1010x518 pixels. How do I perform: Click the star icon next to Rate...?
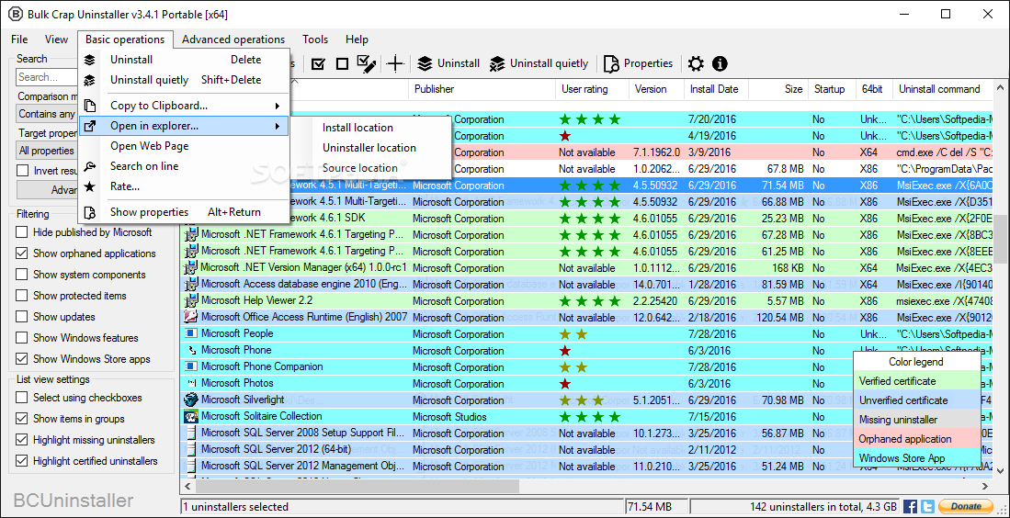point(90,186)
